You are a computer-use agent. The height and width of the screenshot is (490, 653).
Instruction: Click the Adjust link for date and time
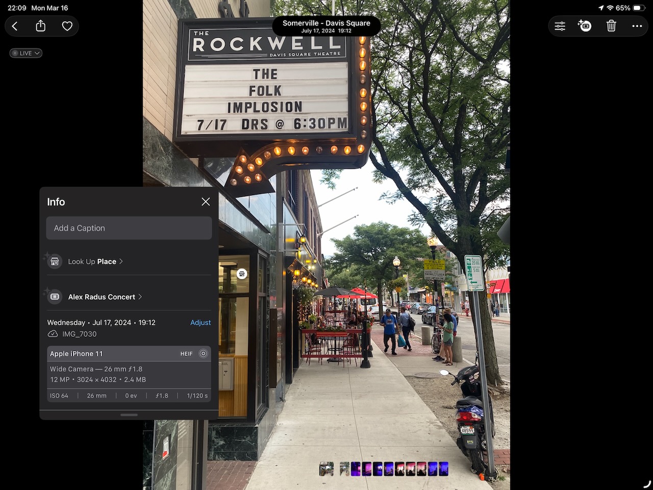tap(200, 323)
